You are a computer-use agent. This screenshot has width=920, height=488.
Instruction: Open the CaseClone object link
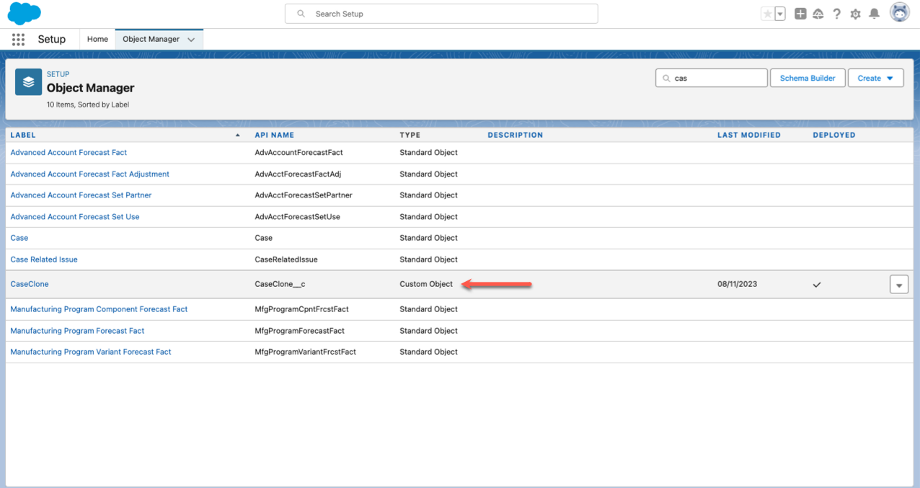(30, 284)
